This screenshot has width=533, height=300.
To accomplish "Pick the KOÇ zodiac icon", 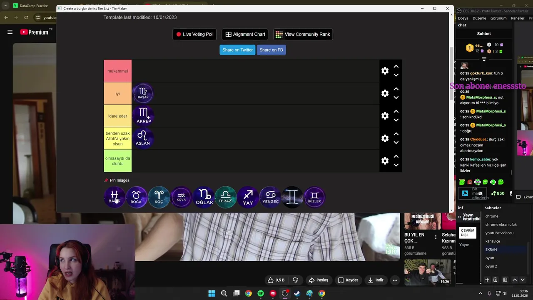I will coord(159,197).
